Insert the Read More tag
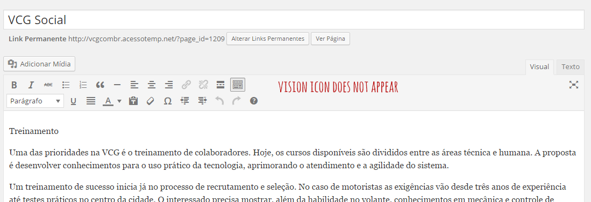Image resolution: width=591 pixels, height=202 pixels. (x=220, y=85)
